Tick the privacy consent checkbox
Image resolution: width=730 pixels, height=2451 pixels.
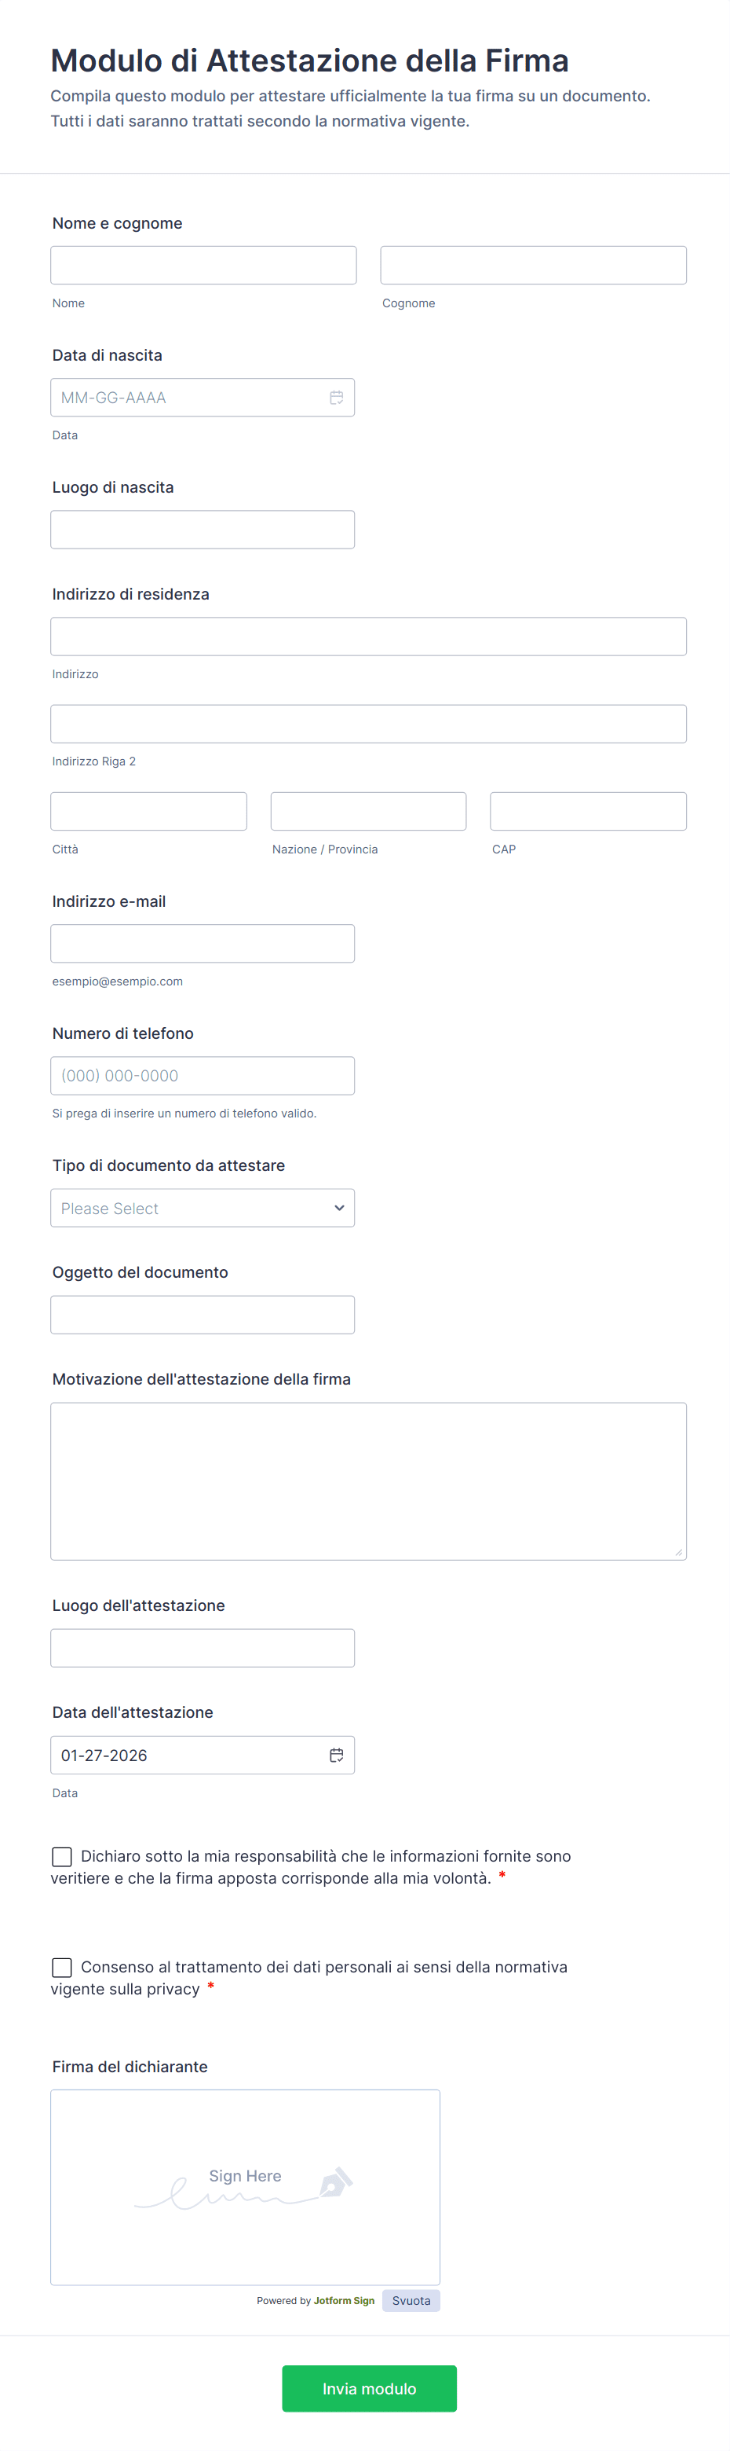point(62,1967)
